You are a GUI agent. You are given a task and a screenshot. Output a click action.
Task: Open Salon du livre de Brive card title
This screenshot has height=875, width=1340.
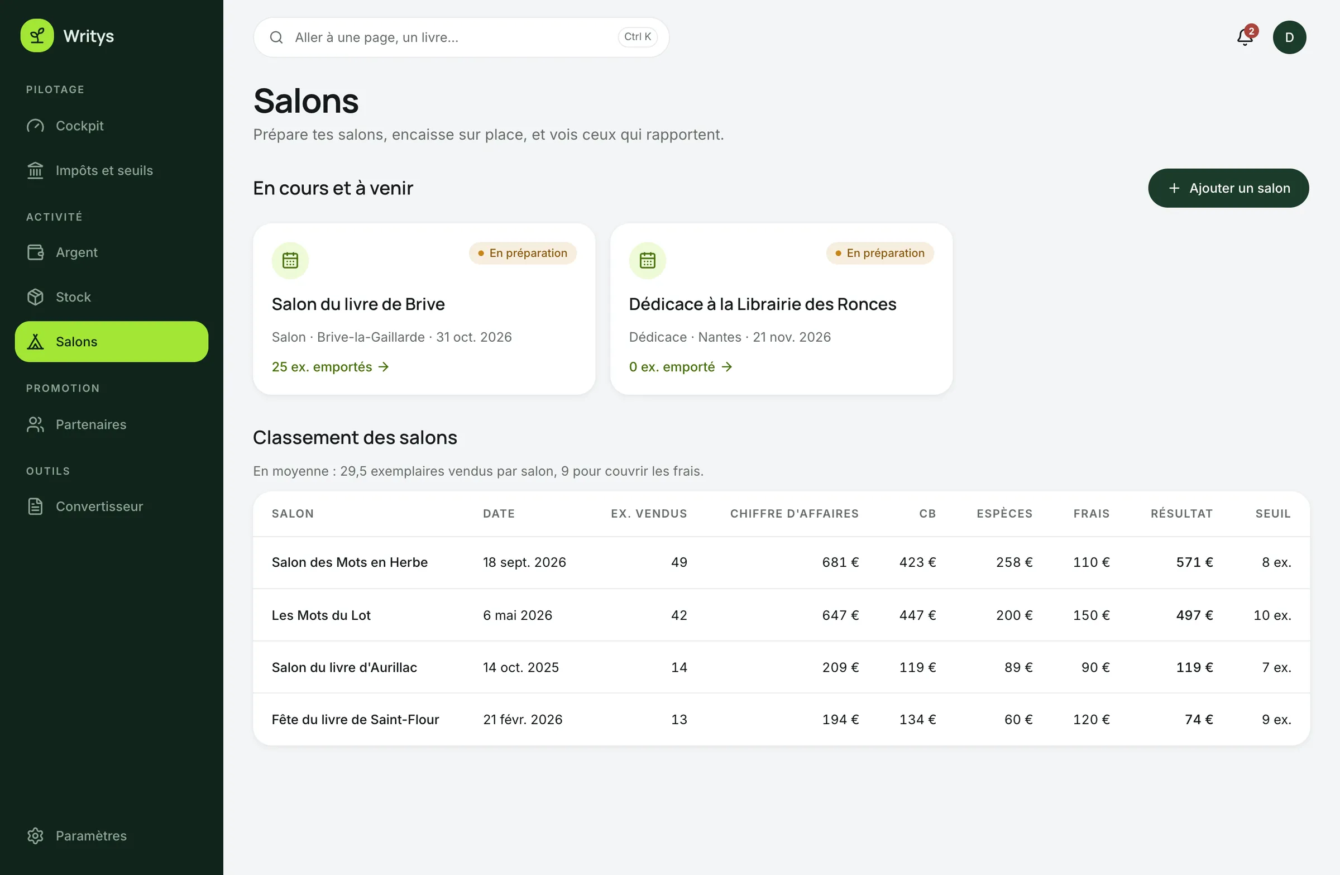pyautogui.click(x=358, y=304)
